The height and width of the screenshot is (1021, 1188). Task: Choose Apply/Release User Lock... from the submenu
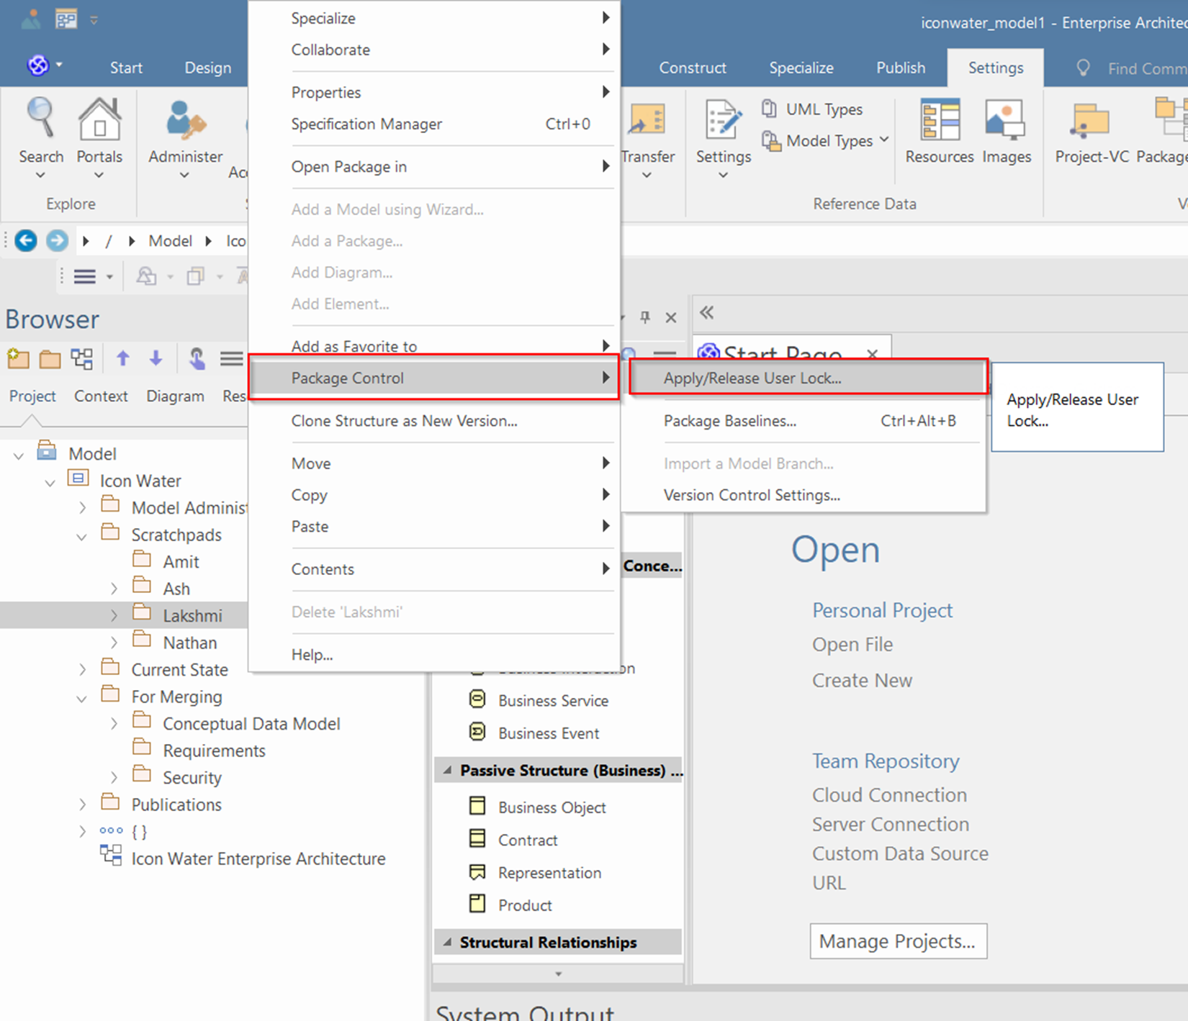[808, 378]
